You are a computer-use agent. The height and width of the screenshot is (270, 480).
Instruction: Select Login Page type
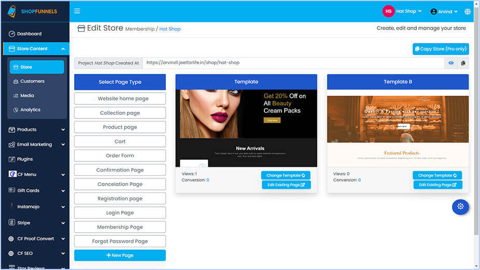[x=120, y=213]
